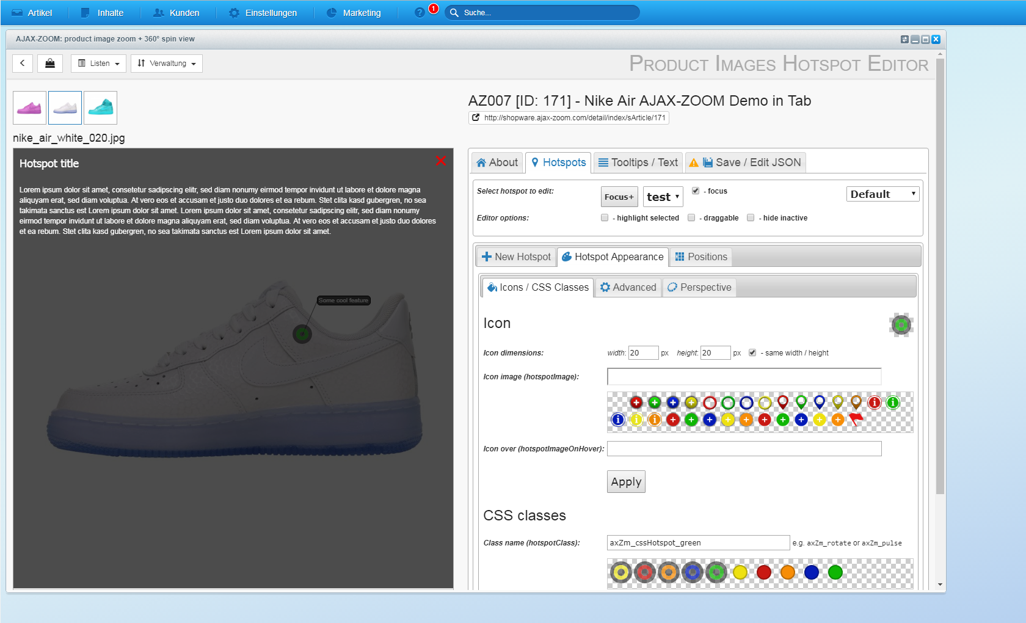Select the yellow ring hotspot icon
This screenshot has width=1026, height=623.
click(765, 403)
